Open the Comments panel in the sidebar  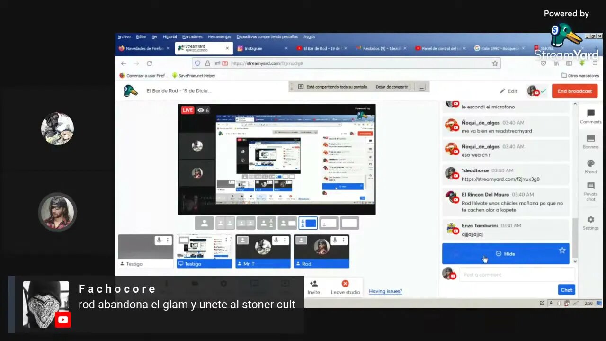pyautogui.click(x=590, y=117)
